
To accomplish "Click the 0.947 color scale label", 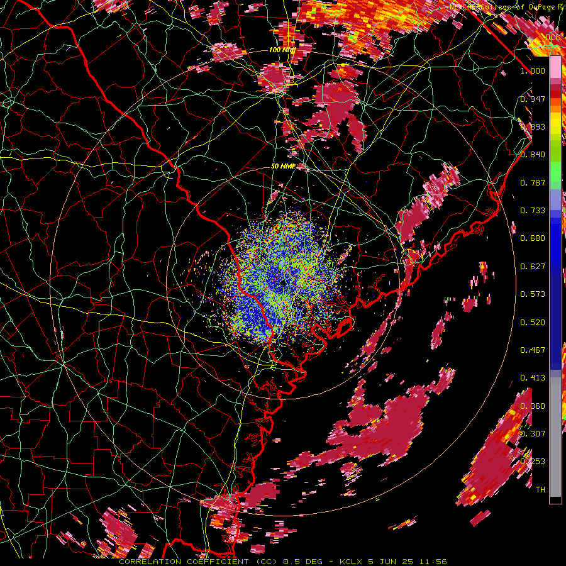I will 533,99.
